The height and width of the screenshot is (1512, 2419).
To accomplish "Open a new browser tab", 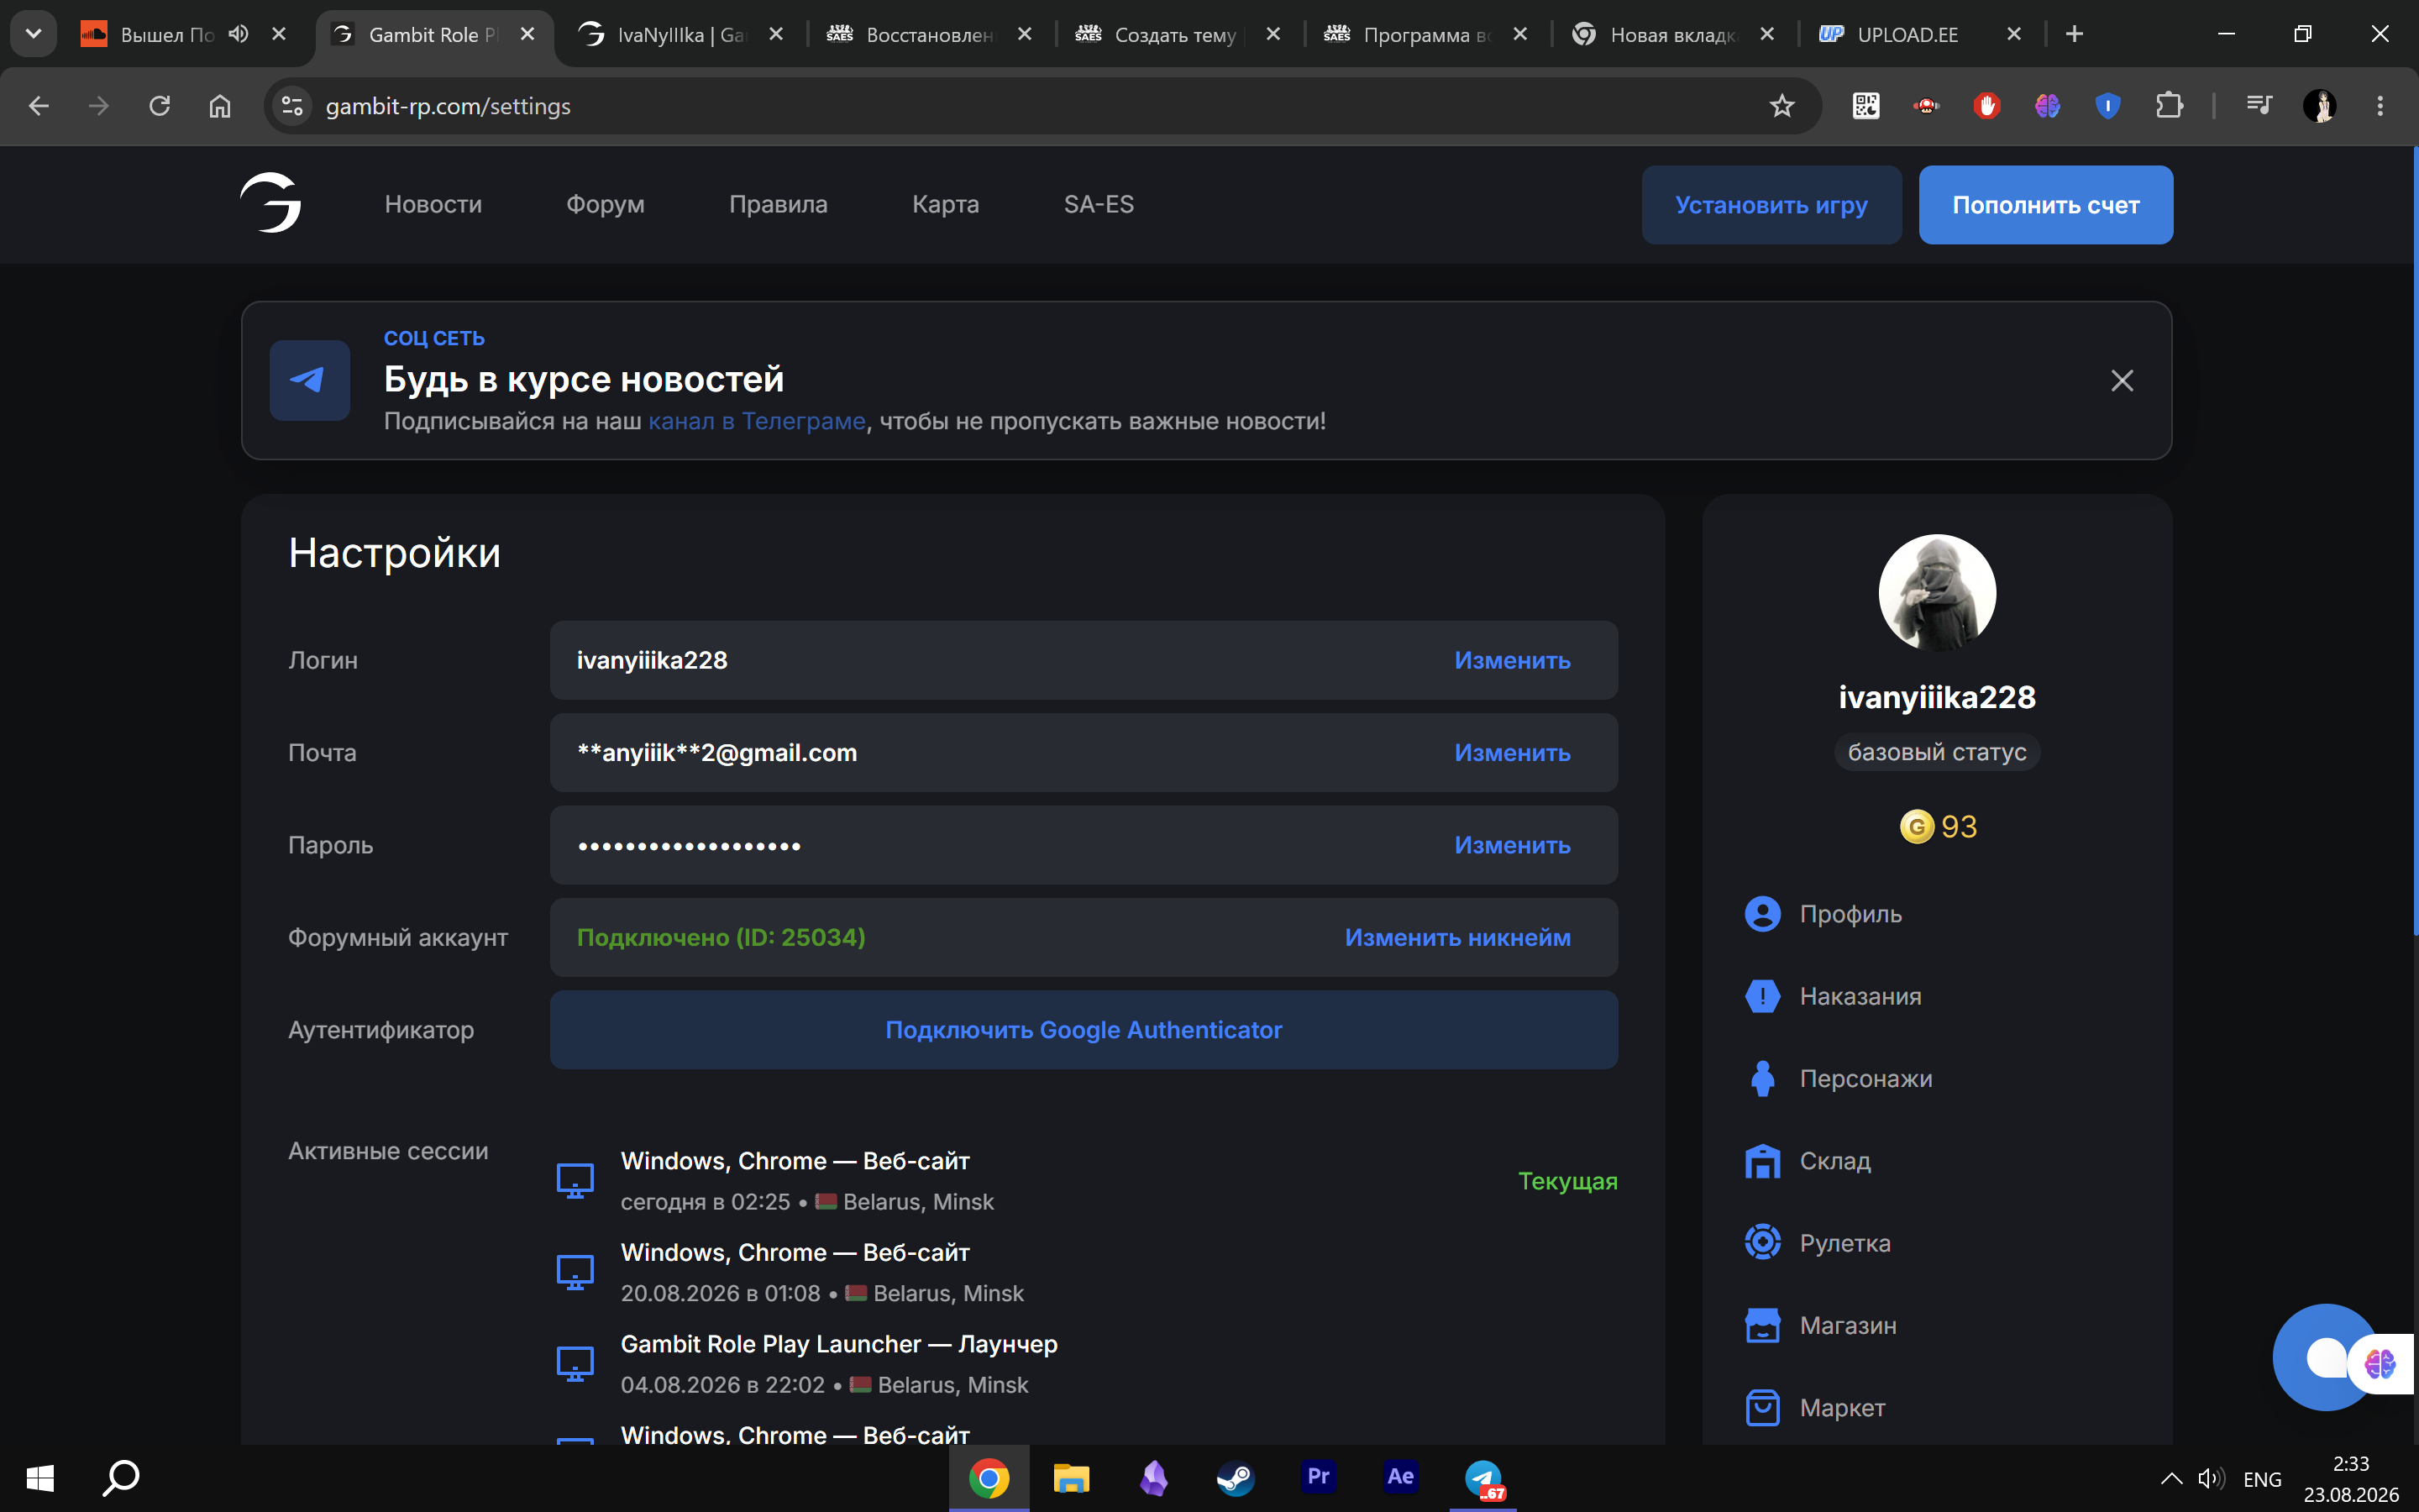I will click(x=2074, y=34).
